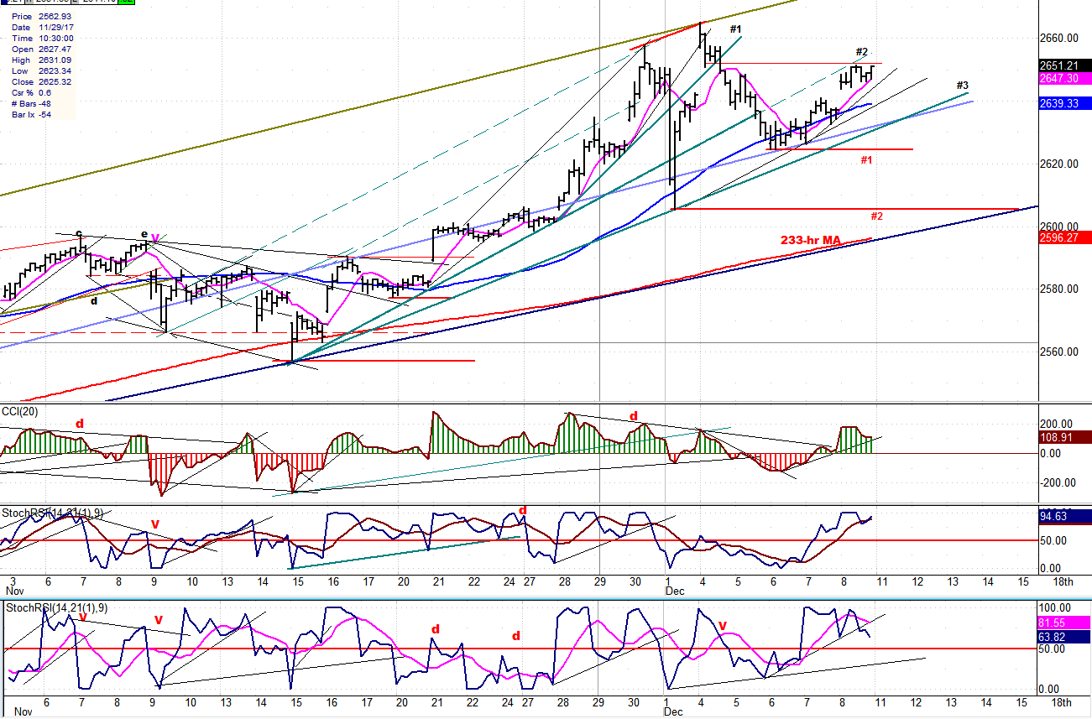Select the black #3 trendline label

coord(963,86)
